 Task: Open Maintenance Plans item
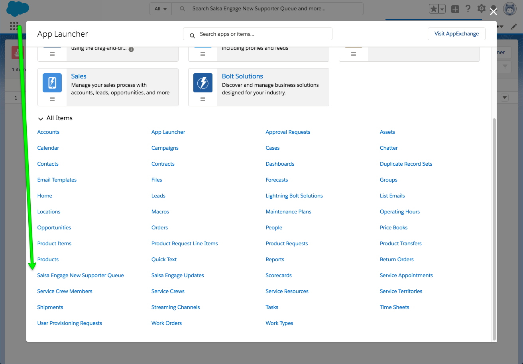(288, 211)
